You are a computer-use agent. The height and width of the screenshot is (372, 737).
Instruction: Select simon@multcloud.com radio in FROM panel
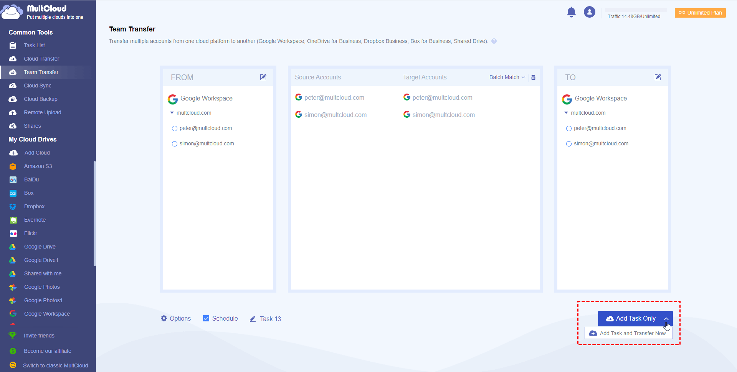click(175, 144)
